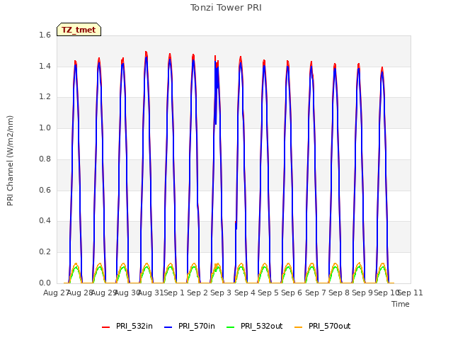Click the Sep 2 x-axis tick label

[197, 293]
